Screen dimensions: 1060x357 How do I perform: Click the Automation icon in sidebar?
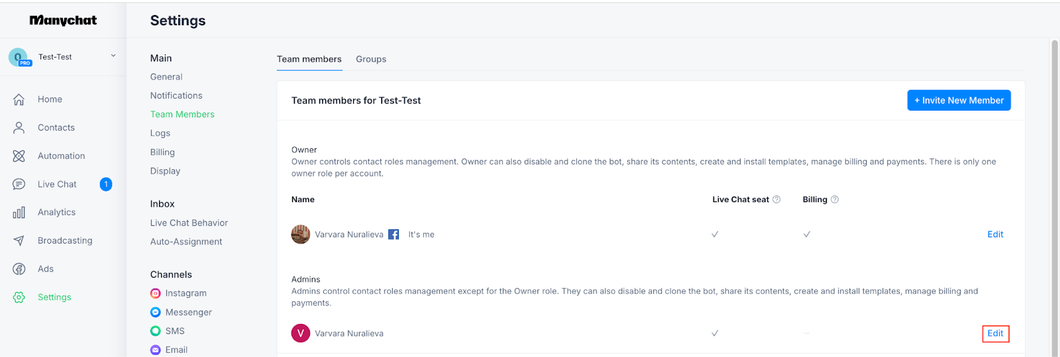(19, 156)
